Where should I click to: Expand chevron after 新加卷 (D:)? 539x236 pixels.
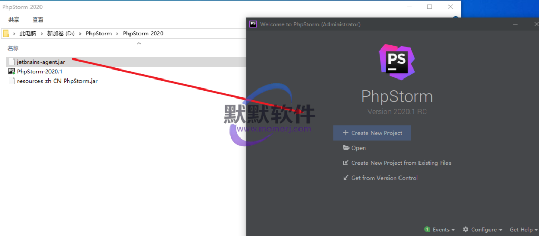pyautogui.click(x=80, y=33)
